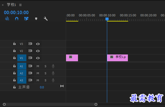Toggle insert sequences as nests
This screenshot has height=107, width=165.
pyautogui.click(x=7, y=19)
